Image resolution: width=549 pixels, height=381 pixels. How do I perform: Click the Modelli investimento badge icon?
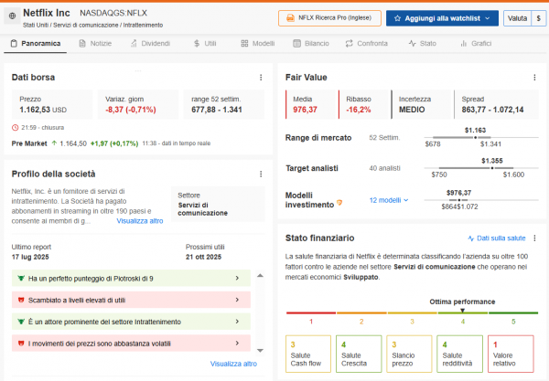(340, 202)
